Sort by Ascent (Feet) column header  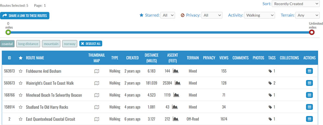click(x=173, y=58)
